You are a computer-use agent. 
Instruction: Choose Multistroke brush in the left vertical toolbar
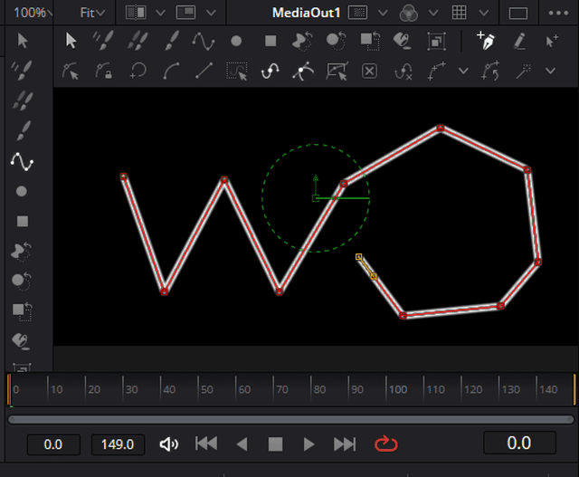(22, 70)
